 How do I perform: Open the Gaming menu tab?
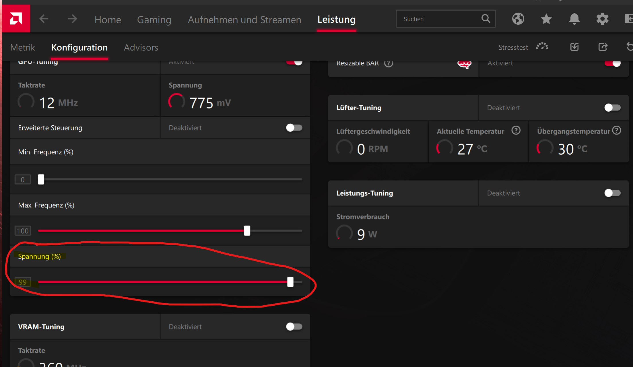[154, 20]
